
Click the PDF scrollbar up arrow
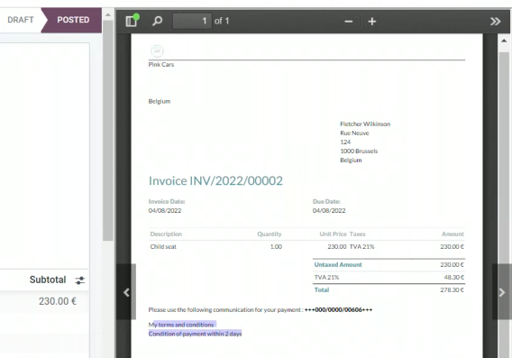point(504,41)
